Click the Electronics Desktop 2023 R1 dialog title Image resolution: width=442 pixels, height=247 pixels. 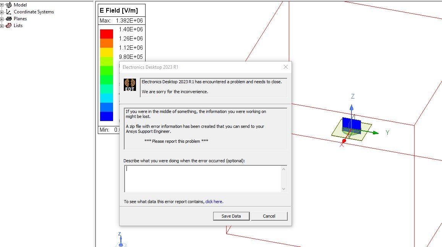(150, 67)
